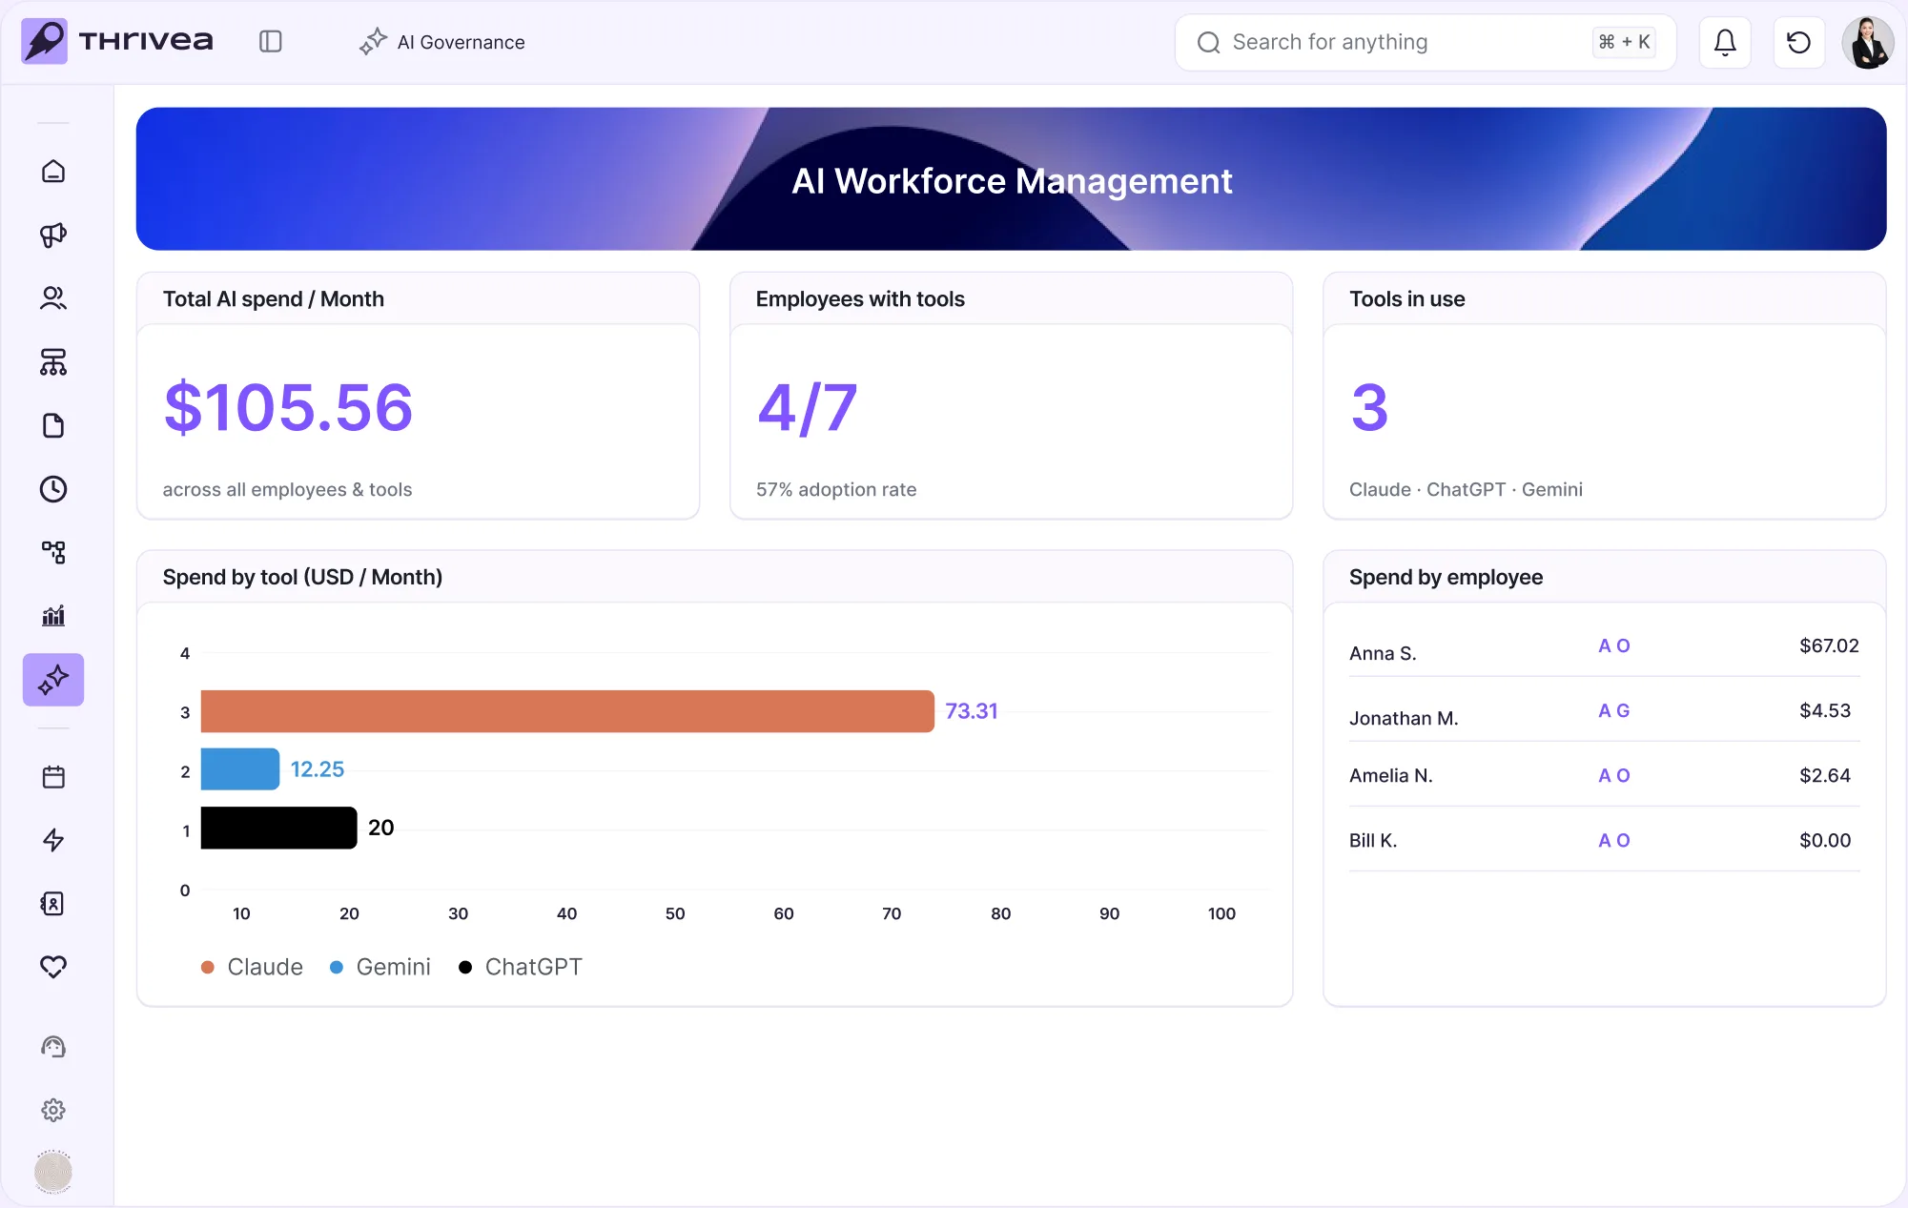Go to Home in sidebar
Viewport: 1908px width, 1208px height.
tap(53, 171)
